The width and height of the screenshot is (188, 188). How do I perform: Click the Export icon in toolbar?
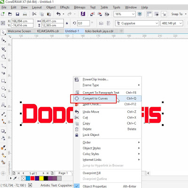[x=100, y=14]
